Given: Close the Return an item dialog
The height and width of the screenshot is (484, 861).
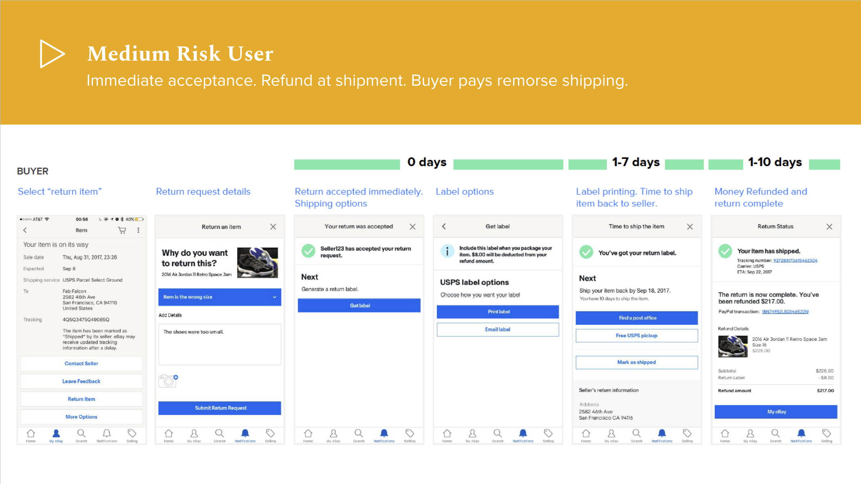Looking at the screenshot, I should pyautogui.click(x=273, y=227).
